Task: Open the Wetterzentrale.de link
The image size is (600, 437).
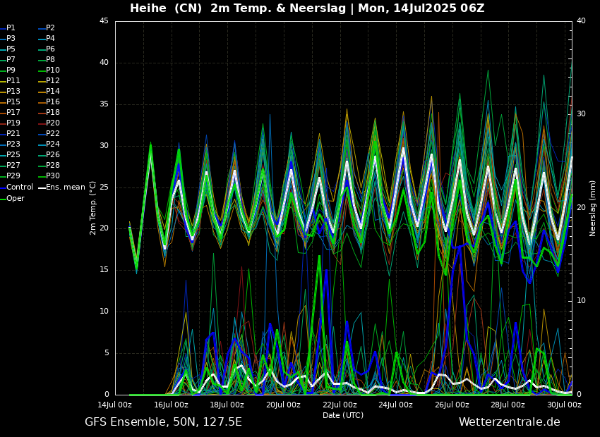Action: (509, 422)
